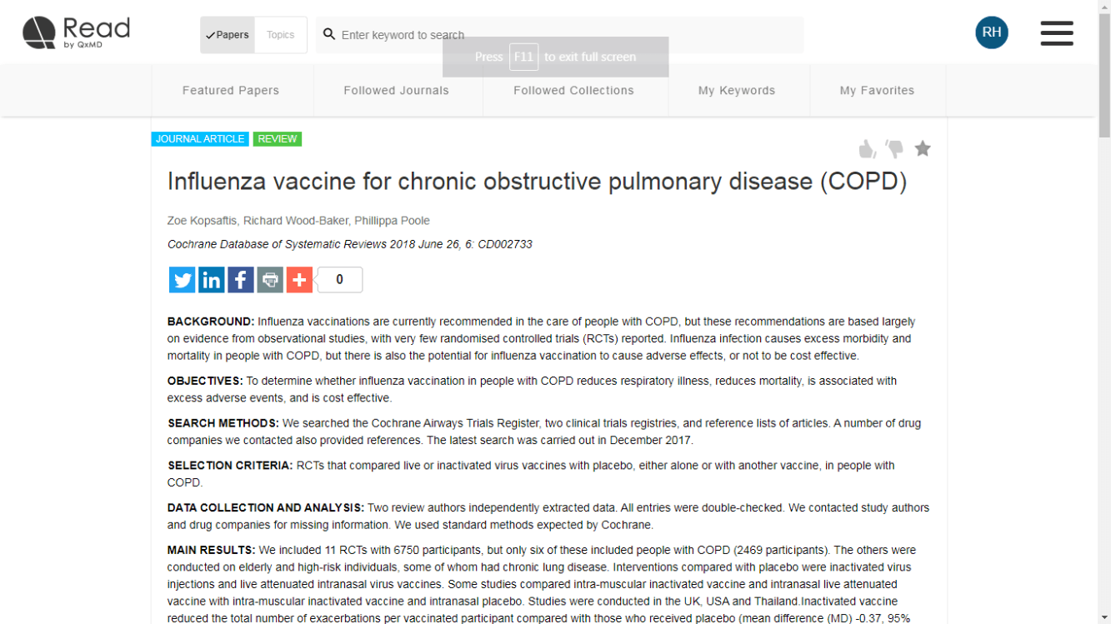Click the thumbs down icon

(894, 149)
